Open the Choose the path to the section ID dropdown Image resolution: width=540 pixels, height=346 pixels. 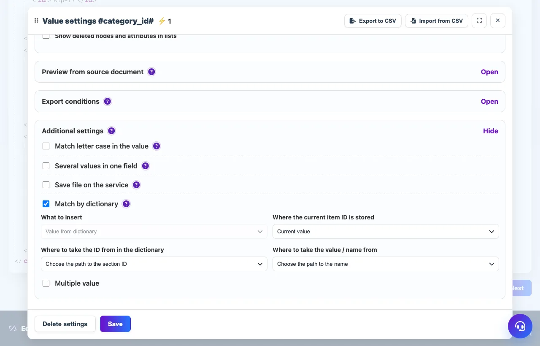[154, 264]
